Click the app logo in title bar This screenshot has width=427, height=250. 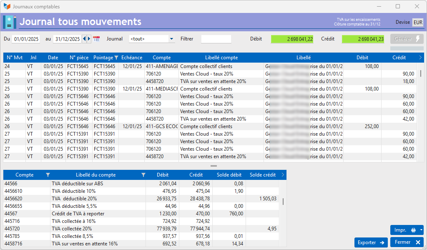coord(7,6)
